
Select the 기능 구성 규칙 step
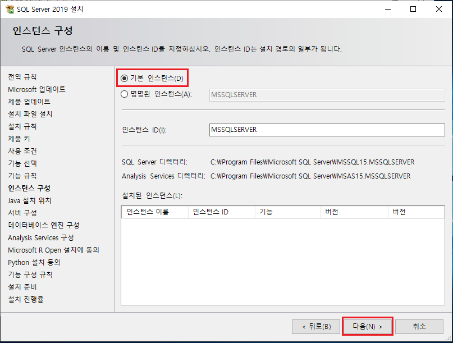pyautogui.click(x=30, y=275)
